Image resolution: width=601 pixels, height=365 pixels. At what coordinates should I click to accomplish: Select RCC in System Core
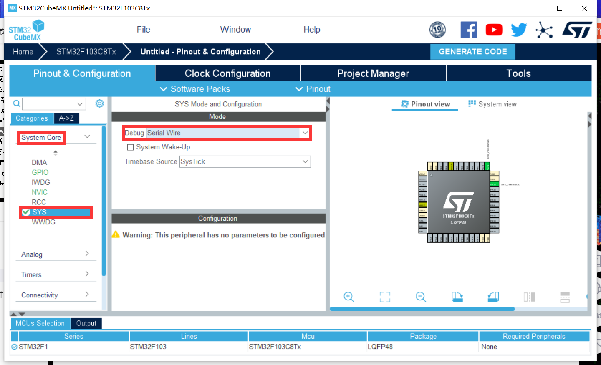click(x=39, y=202)
